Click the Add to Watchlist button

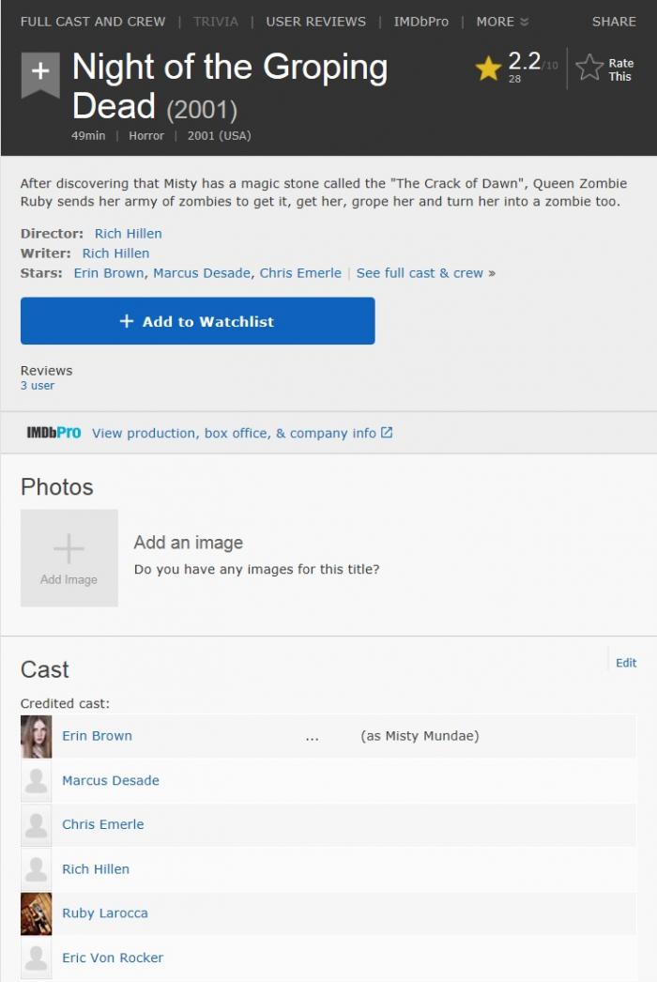(198, 321)
